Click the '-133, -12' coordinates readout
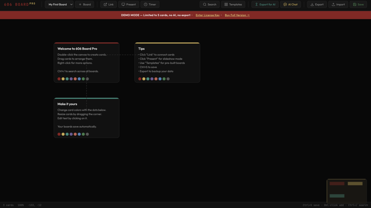371x208 pixels. tap(35, 205)
